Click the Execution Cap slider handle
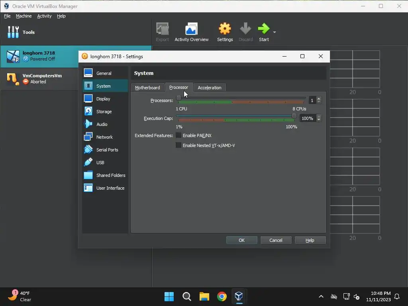Image resolution: width=408 pixels, height=306 pixels. [x=294, y=116]
